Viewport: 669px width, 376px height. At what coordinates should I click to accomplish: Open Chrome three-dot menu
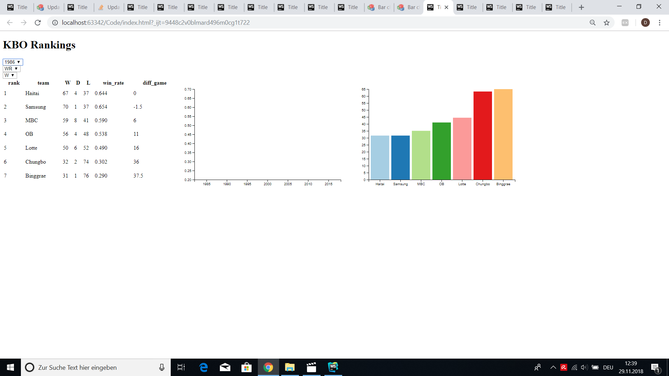point(660,23)
